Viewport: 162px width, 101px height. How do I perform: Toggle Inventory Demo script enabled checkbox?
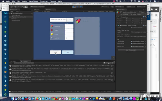point(120,25)
